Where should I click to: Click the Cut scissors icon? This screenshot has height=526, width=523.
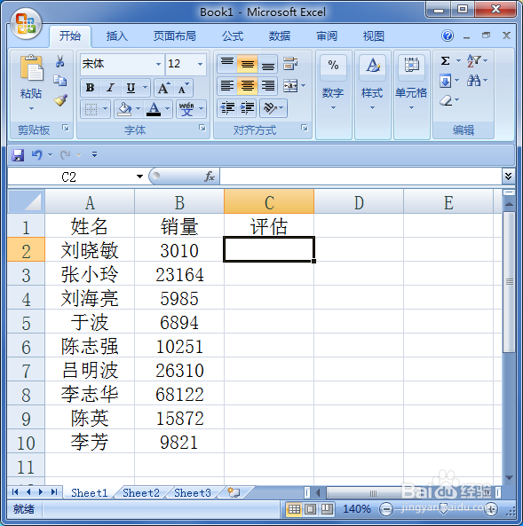[x=60, y=61]
